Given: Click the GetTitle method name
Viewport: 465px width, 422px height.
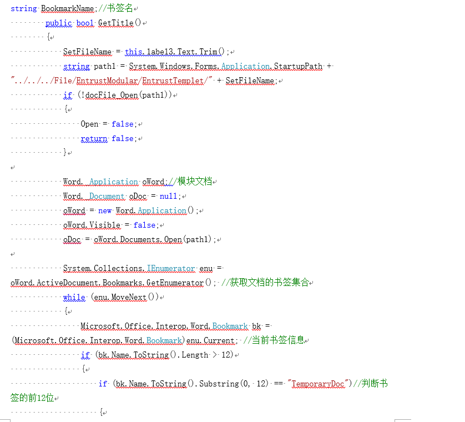Looking at the screenshot, I should (x=115, y=23).
